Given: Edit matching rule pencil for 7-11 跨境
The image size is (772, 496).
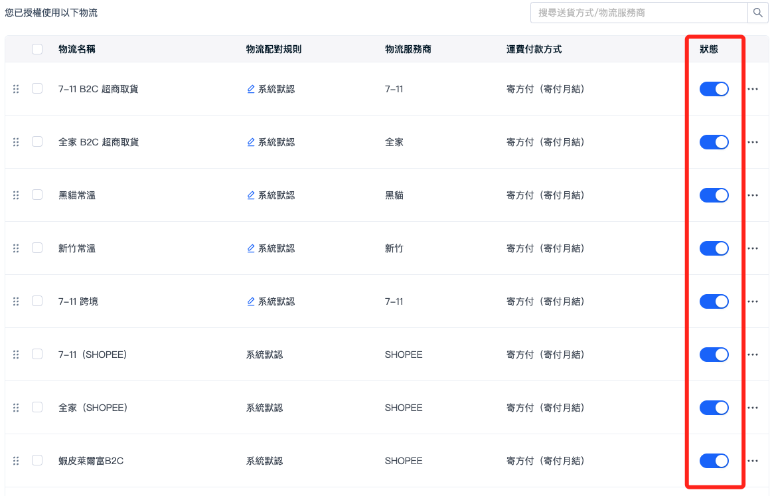Looking at the screenshot, I should [x=251, y=301].
